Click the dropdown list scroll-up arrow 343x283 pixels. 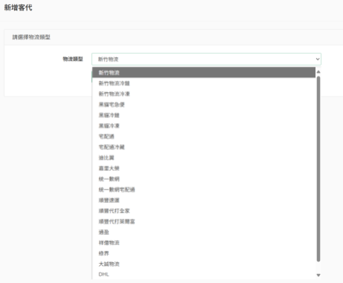318,72
